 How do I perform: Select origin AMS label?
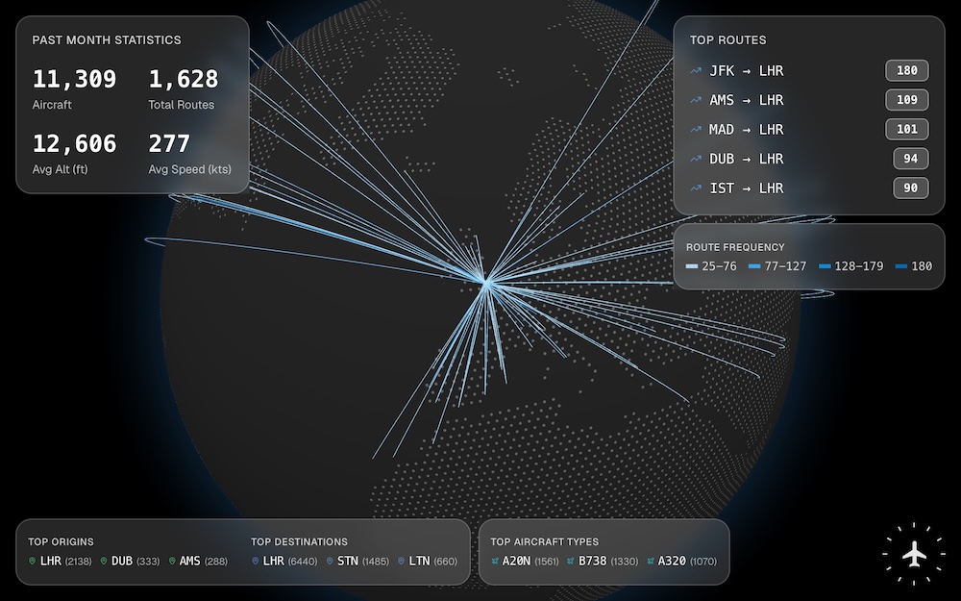[190, 562]
